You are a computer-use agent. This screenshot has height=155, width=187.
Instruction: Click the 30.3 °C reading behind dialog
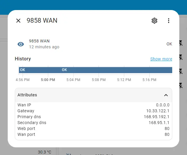click(x=44, y=152)
